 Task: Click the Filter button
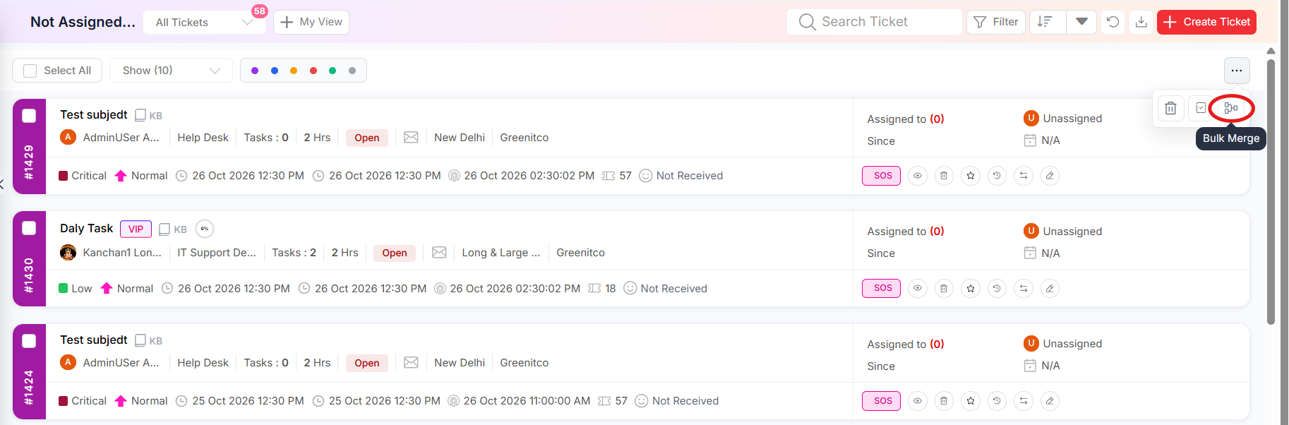996,22
